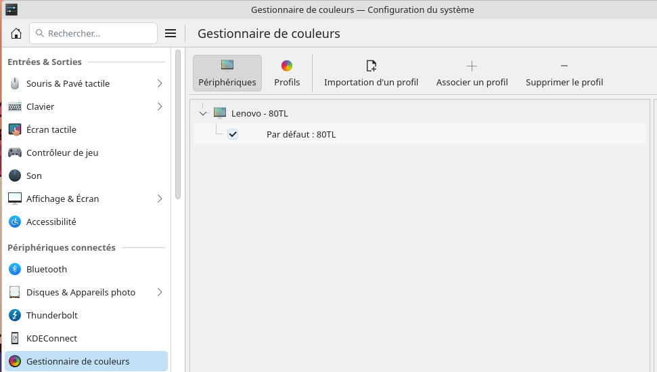Click Associer un profil plus icon
The width and height of the screenshot is (657, 372).
tap(472, 66)
